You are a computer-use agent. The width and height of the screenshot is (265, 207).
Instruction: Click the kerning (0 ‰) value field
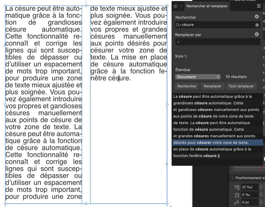click(x=250, y=187)
